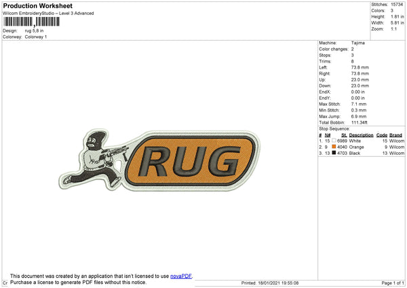Image resolution: width=407 pixels, height=288 pixels.
Task: Click the Stitches value 15734
Action: point(397,5)
